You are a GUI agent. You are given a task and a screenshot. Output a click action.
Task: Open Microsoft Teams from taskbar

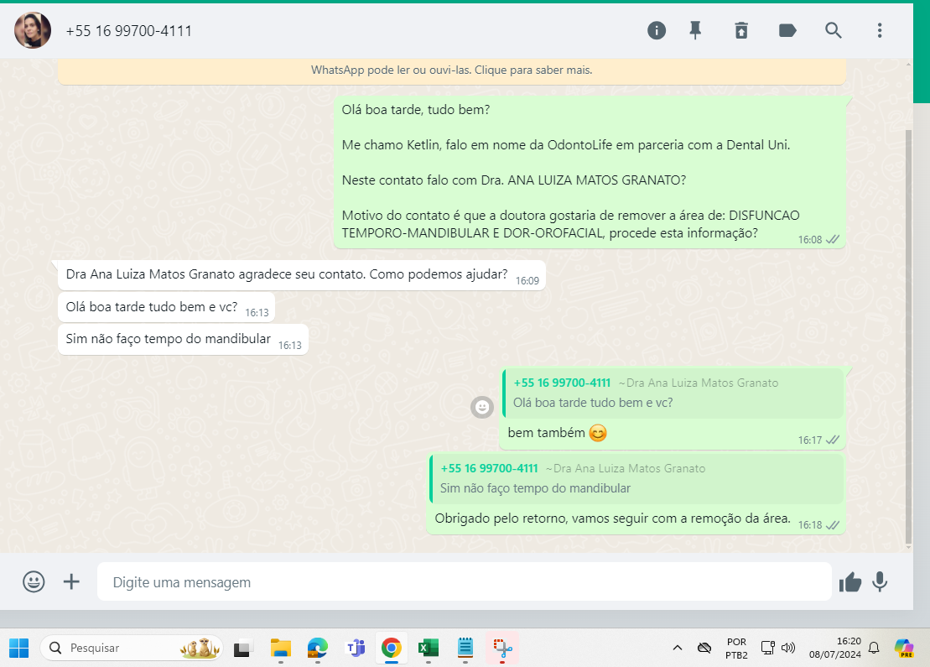pos(355,648)
